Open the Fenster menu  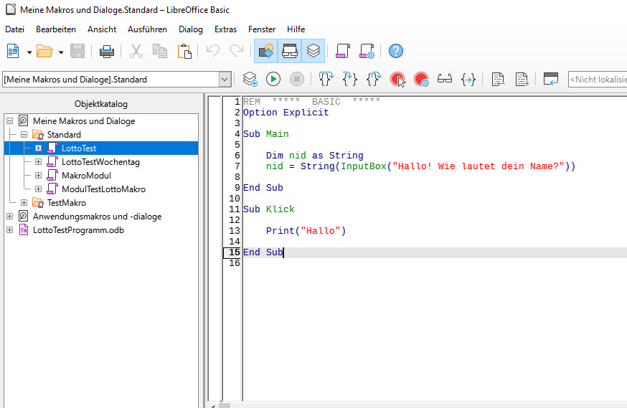click(262, 29)
